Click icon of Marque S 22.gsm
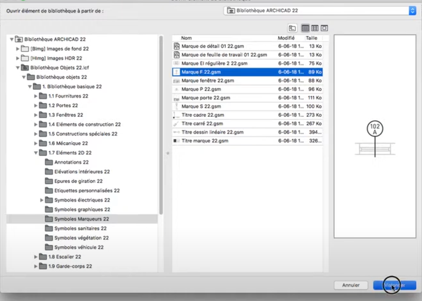The image size is (422, 301). [177, 106]
